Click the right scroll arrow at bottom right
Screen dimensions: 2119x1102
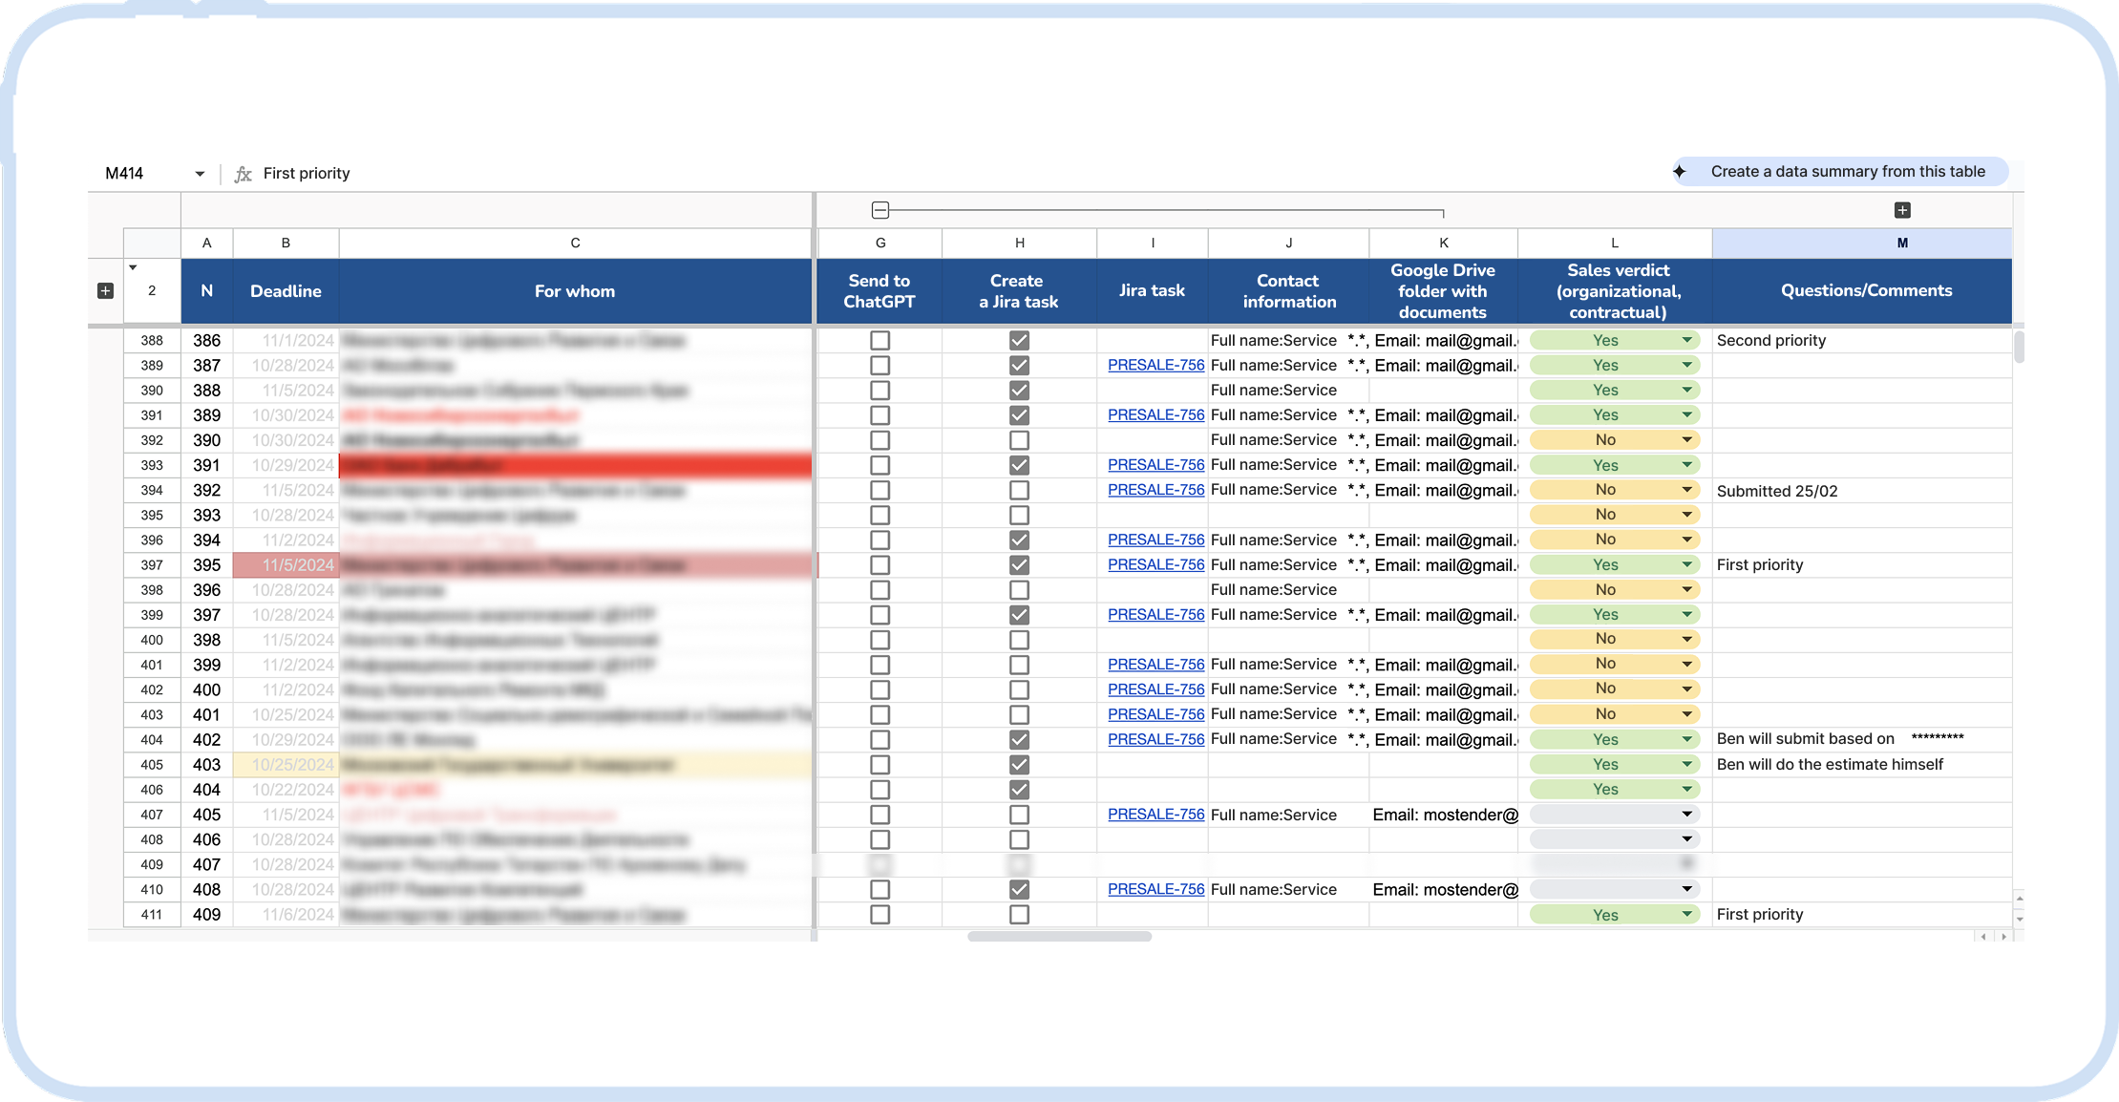click(2002, 937)
